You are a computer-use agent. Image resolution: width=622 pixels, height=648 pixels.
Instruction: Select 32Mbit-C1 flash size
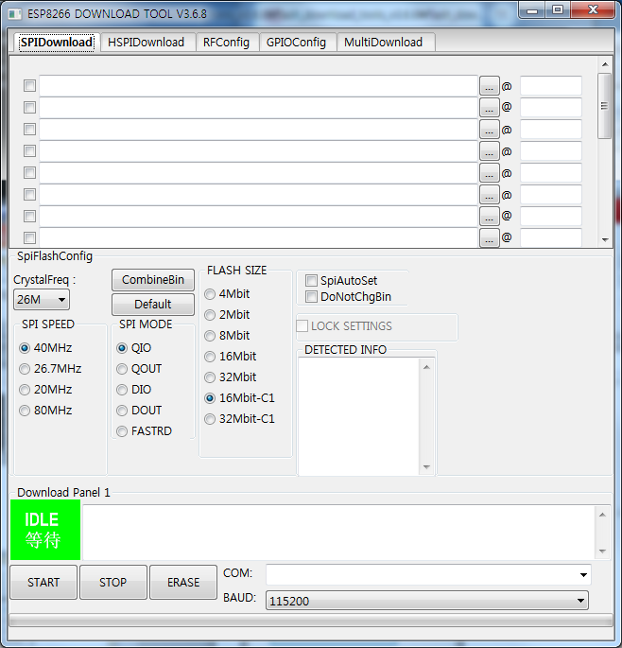(239, 419)
